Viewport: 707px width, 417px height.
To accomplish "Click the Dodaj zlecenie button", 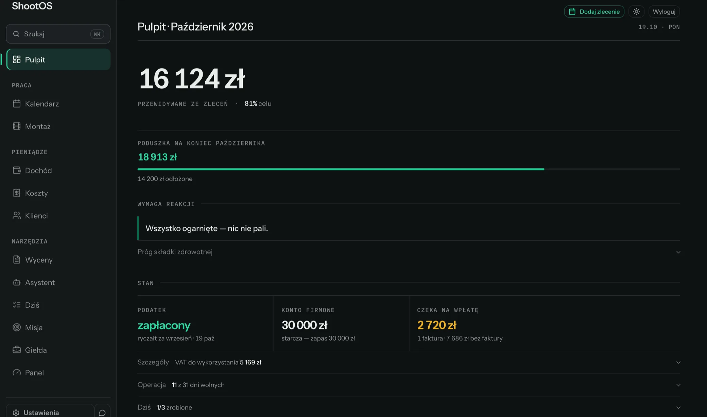I will click(x=594, y=12).
